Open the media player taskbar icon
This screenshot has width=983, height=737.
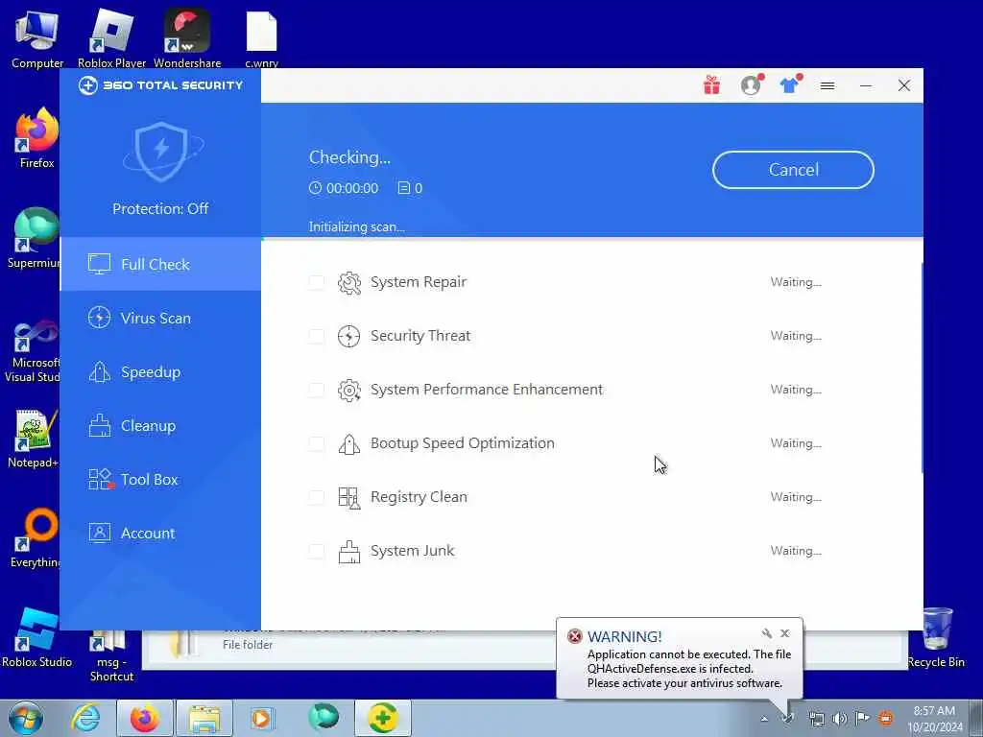point(261,718)
